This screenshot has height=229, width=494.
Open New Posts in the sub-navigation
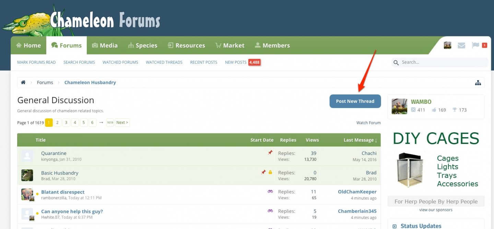[235, 62]
